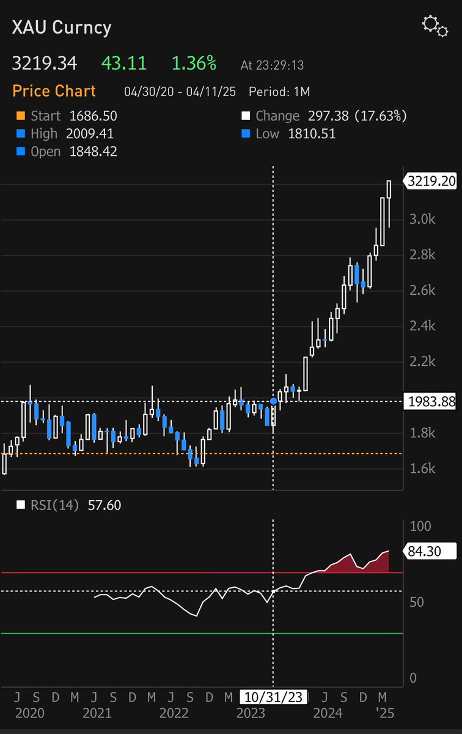
Task: Click the white RSI(14) legend square
Action: coord(21,505)
